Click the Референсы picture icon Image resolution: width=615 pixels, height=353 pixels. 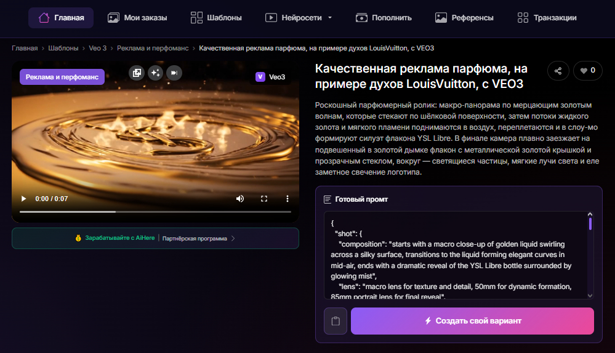(441, 18)
